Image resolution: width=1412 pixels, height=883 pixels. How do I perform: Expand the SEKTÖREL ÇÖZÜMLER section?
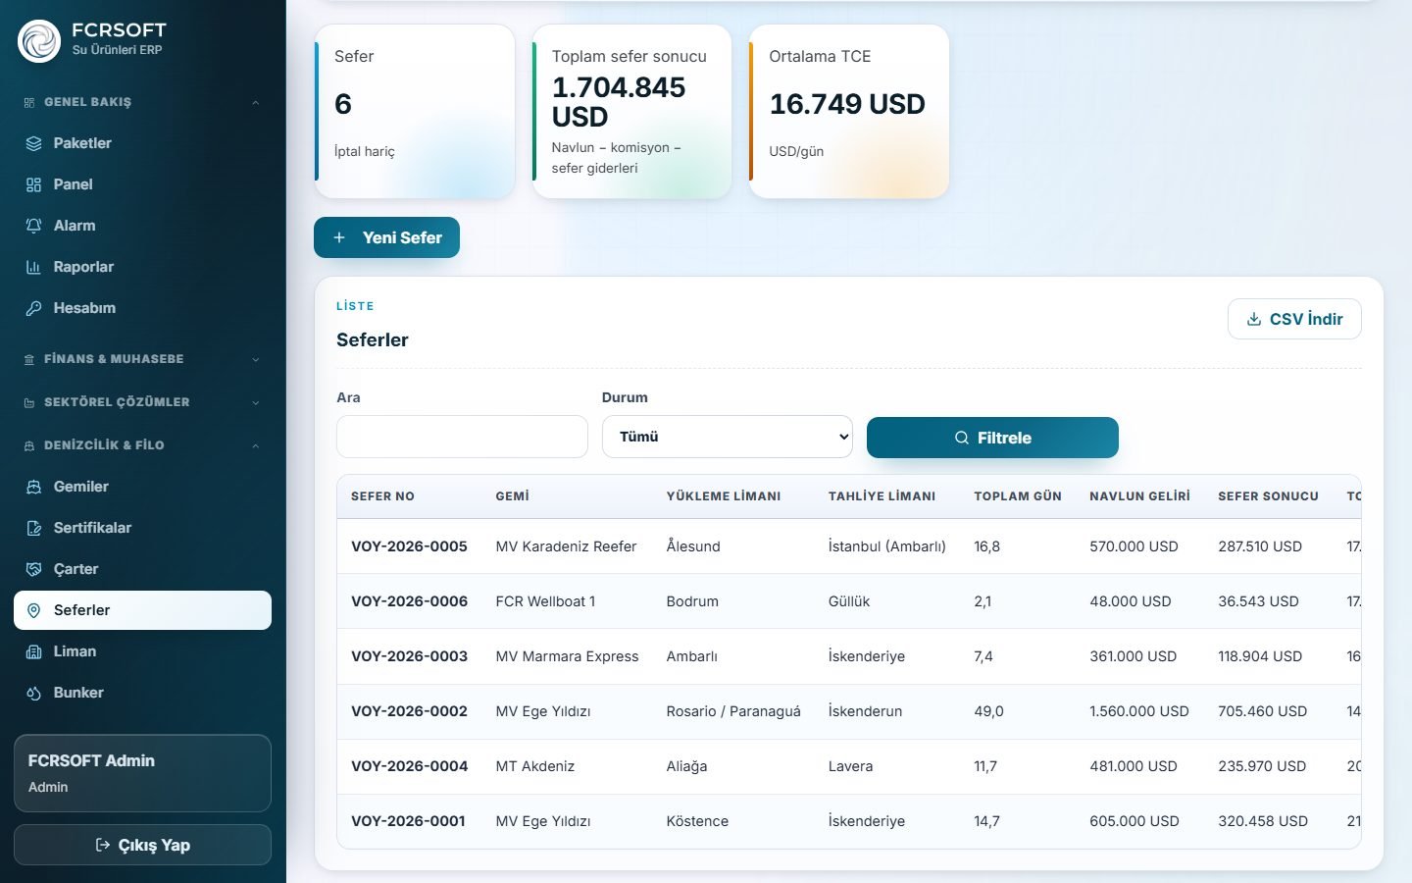(x=142, y=402)
